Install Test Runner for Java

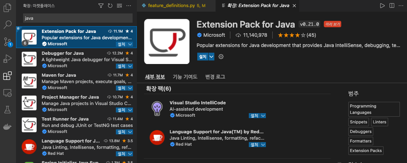(x=122, y=132)
